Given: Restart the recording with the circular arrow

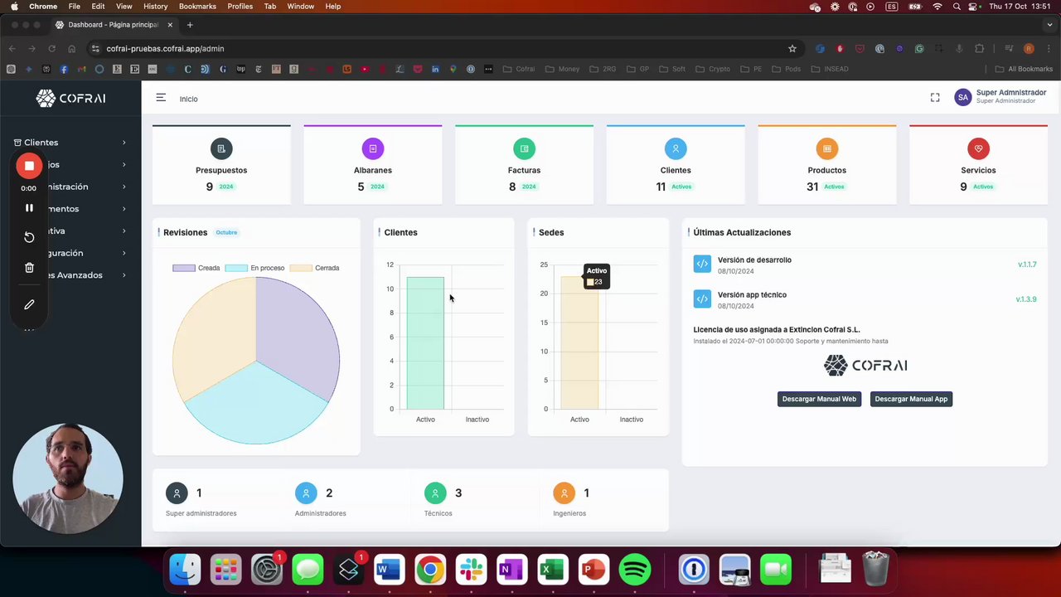Looking at the screenshot, I should (x=29, y=237).
